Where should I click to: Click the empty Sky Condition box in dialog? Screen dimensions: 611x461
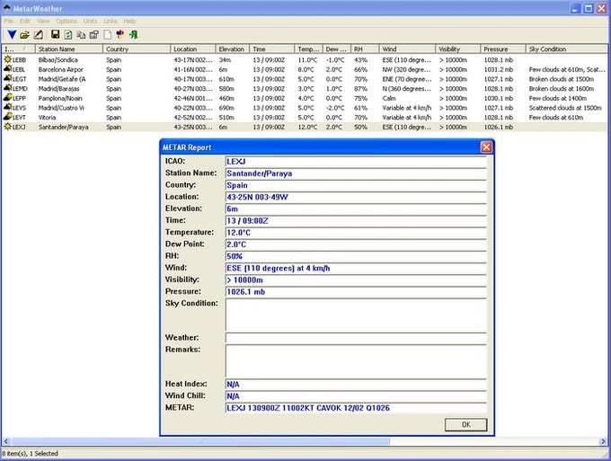click(x=356, y=315)
